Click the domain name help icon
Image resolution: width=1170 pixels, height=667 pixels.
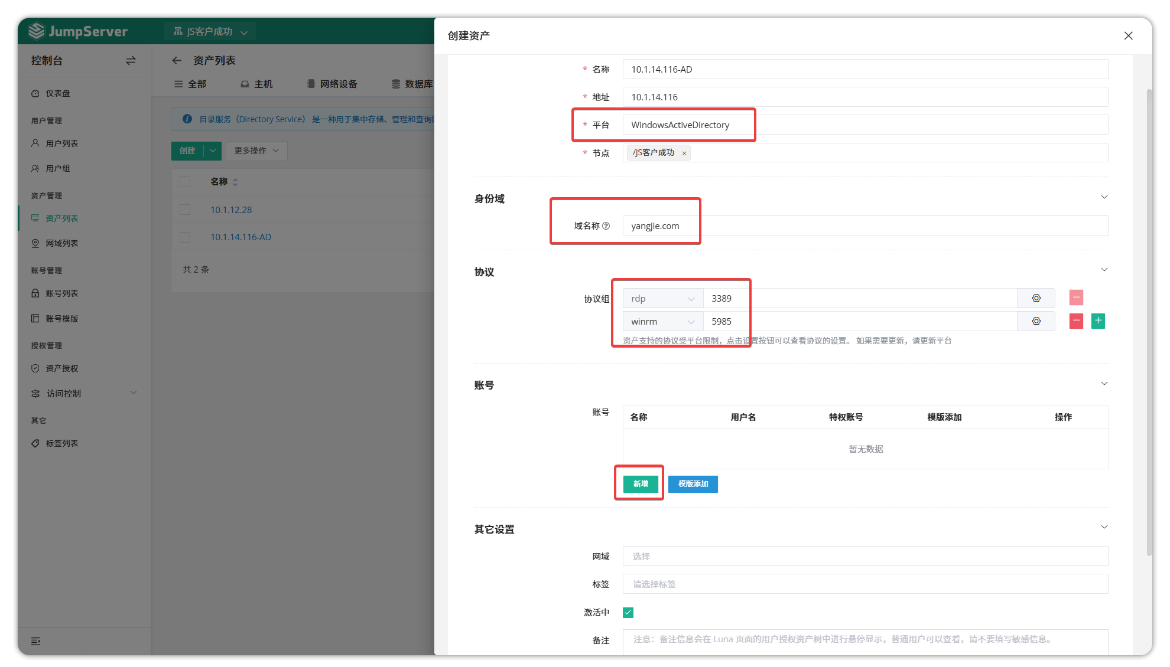click(606, 226)
